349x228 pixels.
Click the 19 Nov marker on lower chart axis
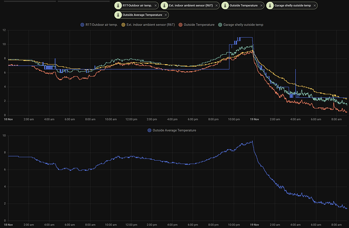coord(253,224)
